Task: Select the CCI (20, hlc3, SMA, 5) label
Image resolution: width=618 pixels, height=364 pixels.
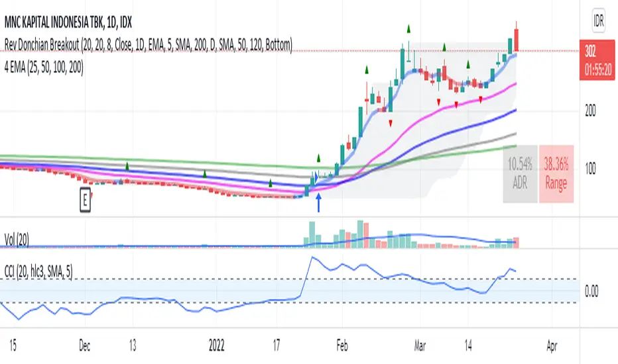Action: (x=38, y=271)
